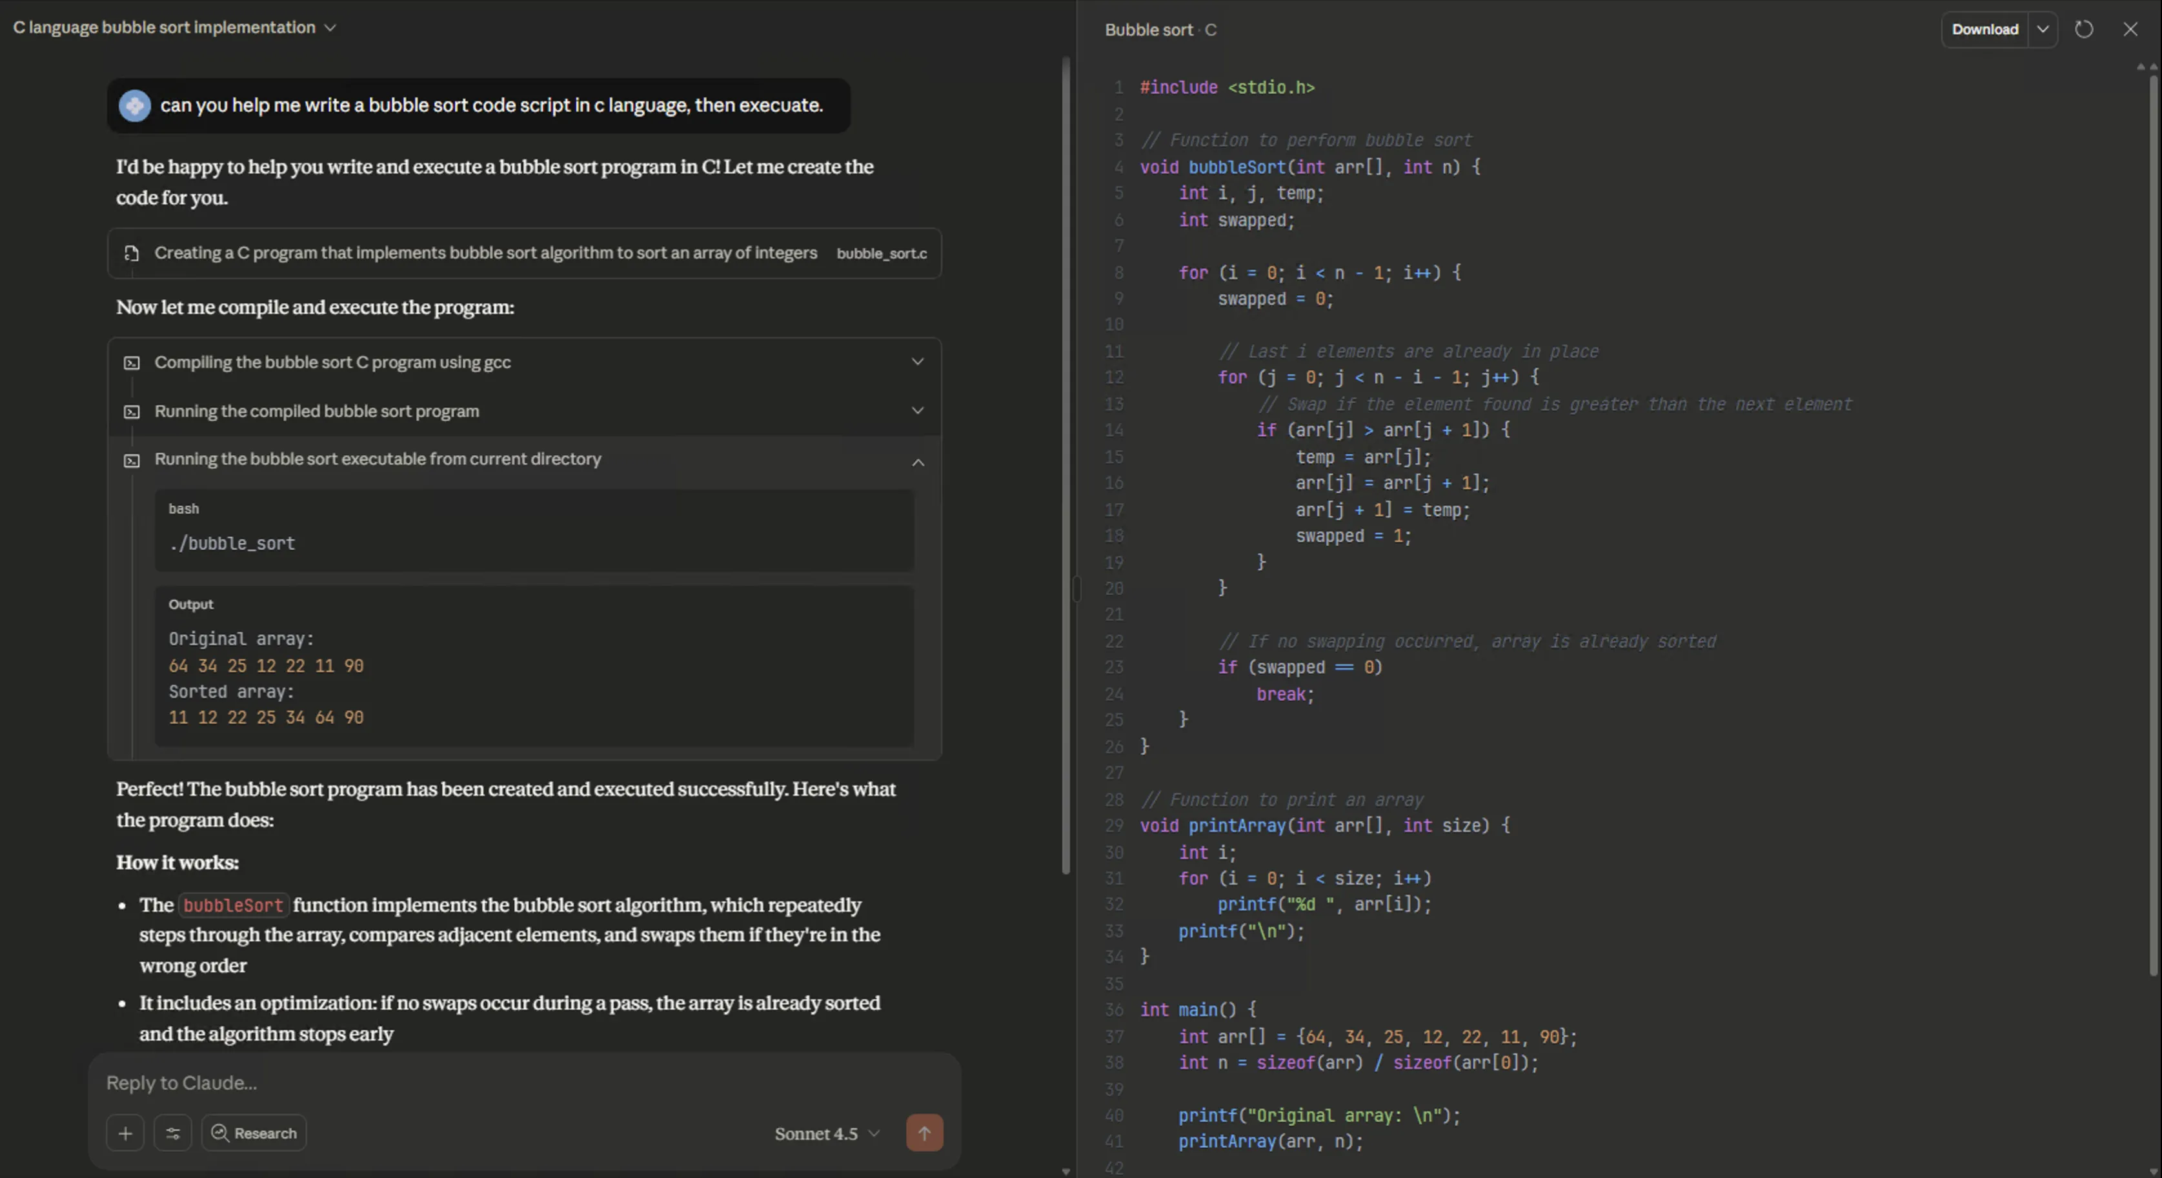Click the 'Sorted array:' output line
The image size is (2162, 1178).
[232, 692]
